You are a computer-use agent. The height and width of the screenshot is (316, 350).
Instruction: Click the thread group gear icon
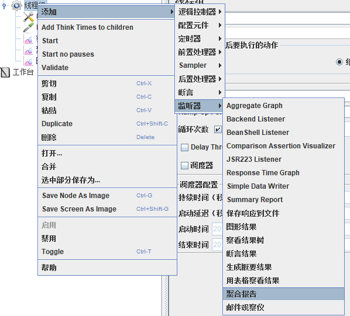(x=16, y=5)
